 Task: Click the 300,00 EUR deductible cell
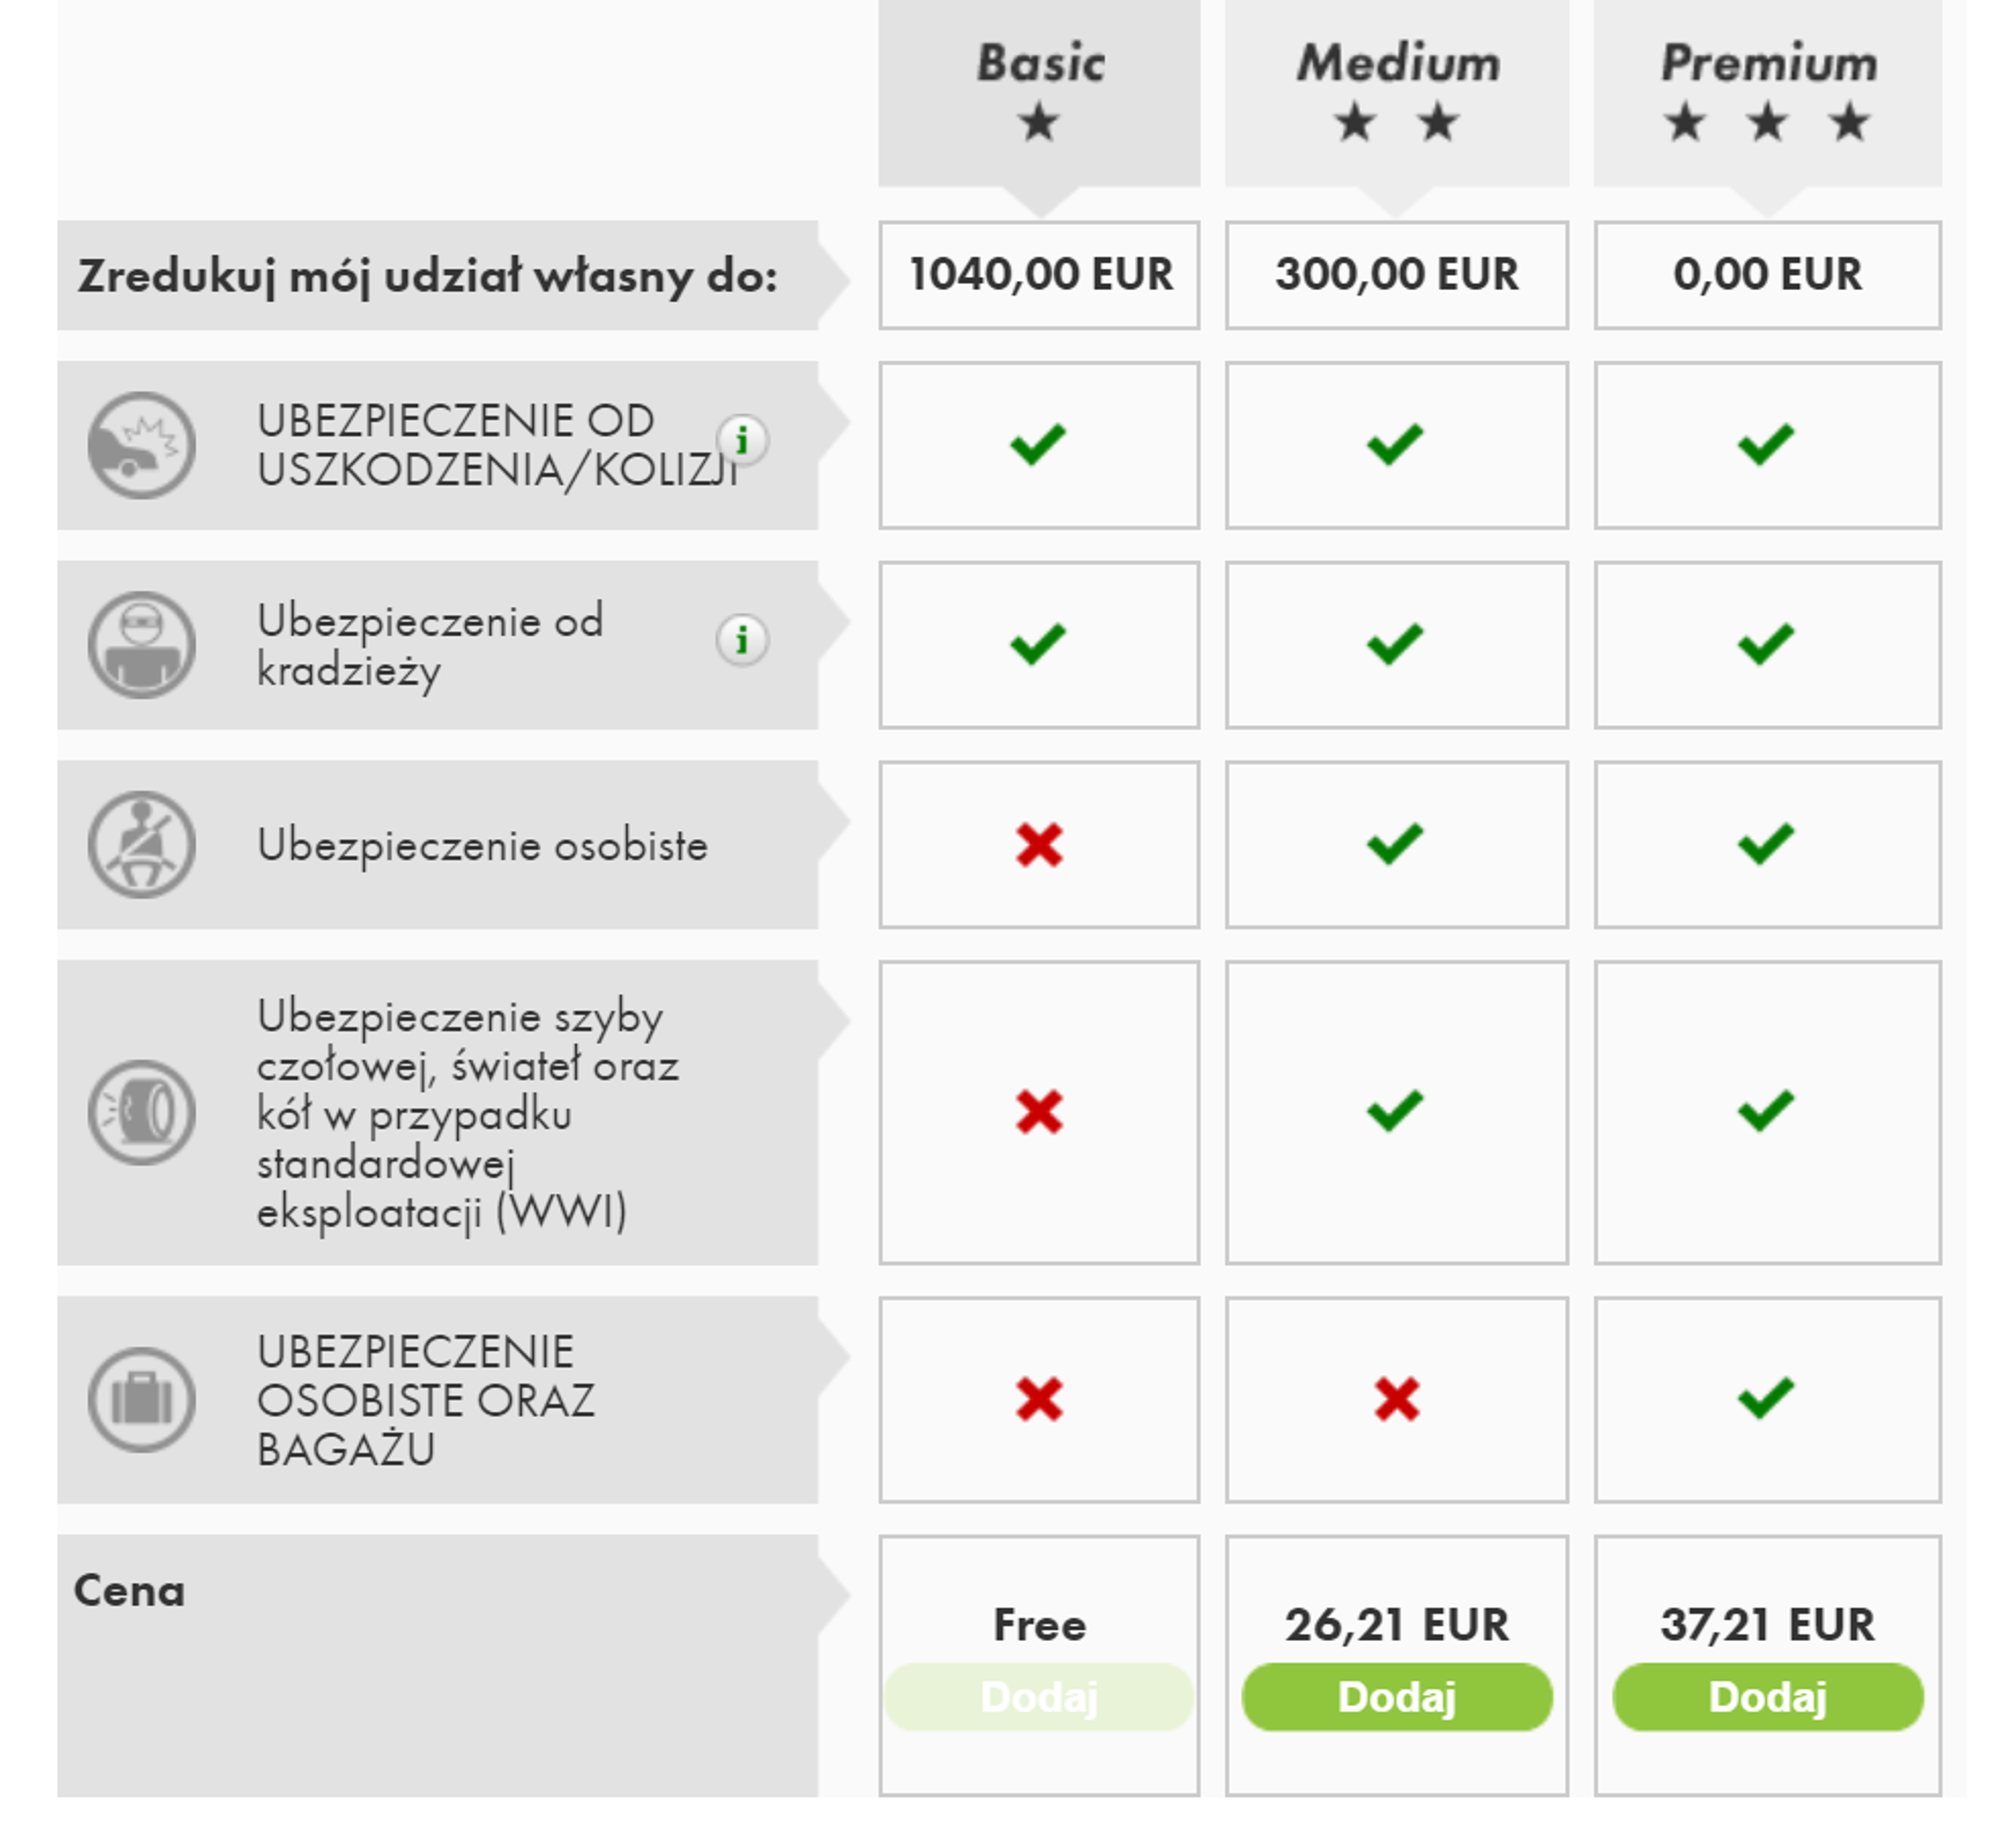tap(1397, 275)
